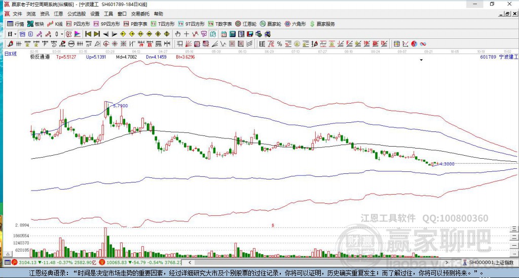Screen dimensions: 519x278
Task: Select the hand pan tool
Action: [x=178, y=34]
